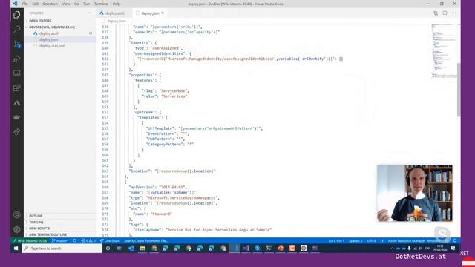Click line number 163 in the gutter
475x267 pixels.
(x=105, y=171)
